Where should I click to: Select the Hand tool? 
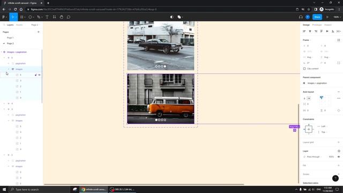click(x=62, y=17)
